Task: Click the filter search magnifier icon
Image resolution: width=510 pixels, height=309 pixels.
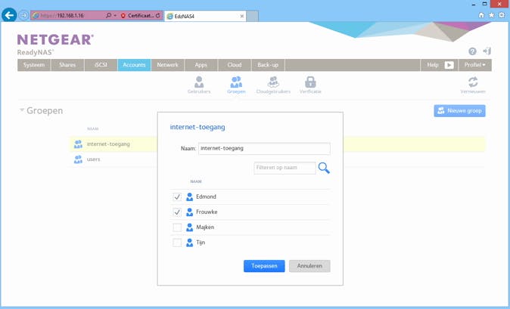Action: click(324, 168)
